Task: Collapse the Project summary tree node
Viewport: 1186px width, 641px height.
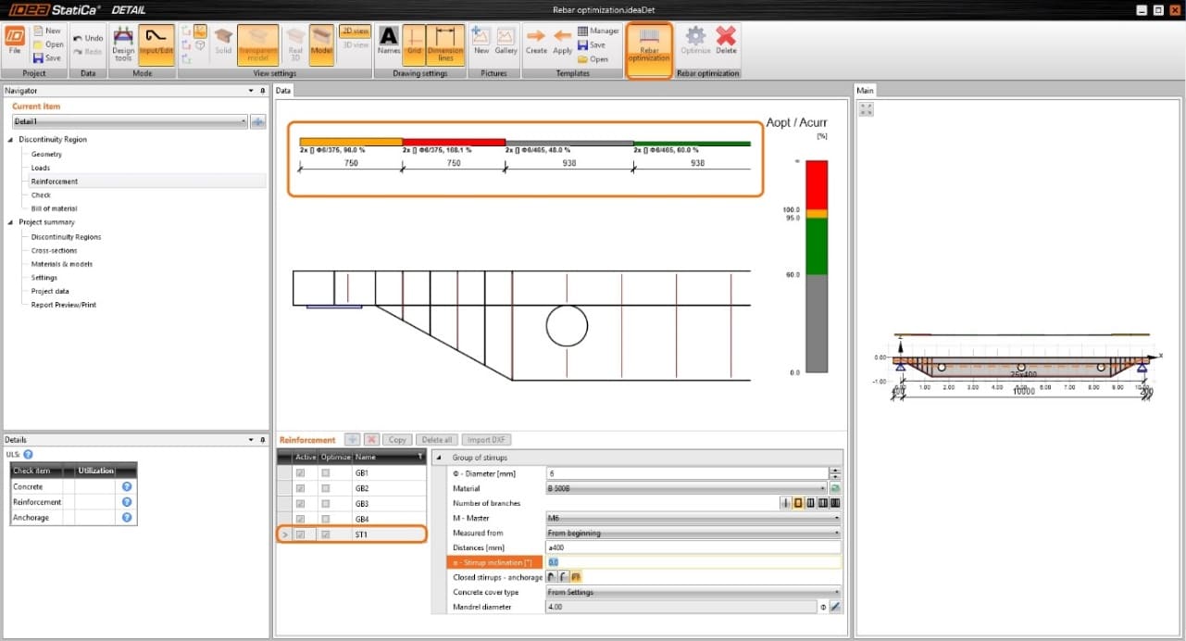Action: [10, 222]
